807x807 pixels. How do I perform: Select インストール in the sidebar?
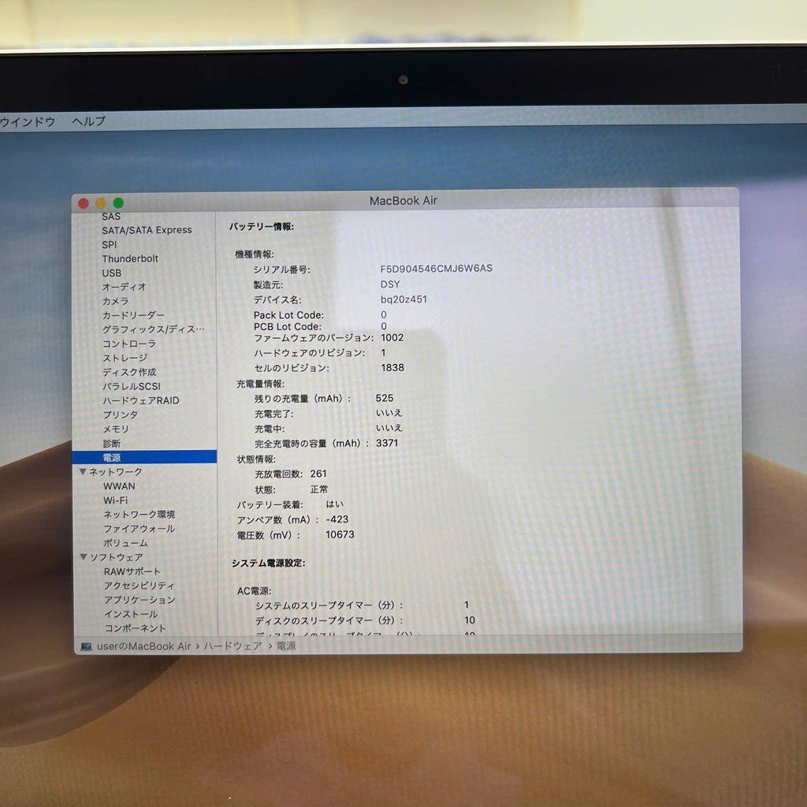(x=131, y=614)
